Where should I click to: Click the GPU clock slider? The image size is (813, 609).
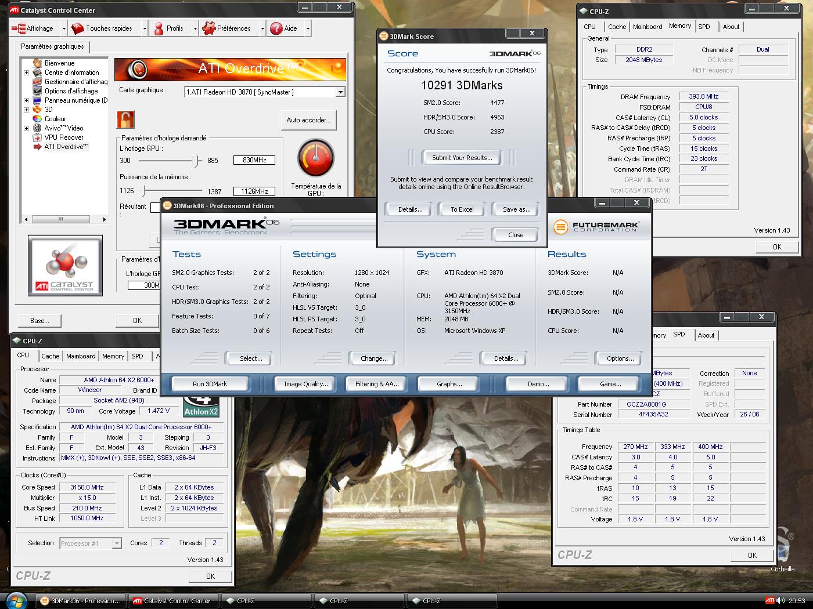(x=198, y=160)
